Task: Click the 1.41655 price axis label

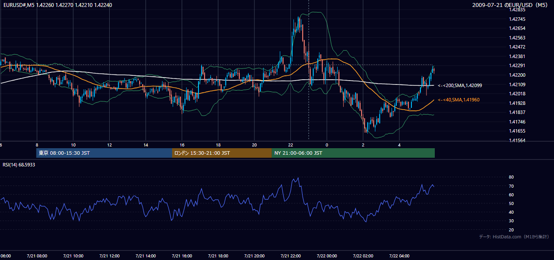Action: pos(518,131)
